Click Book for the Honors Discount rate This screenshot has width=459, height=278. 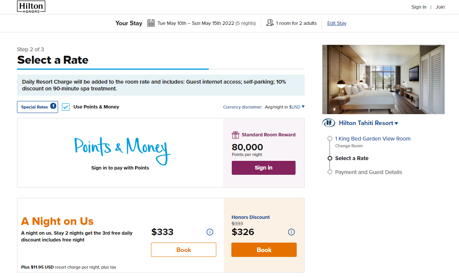pyautogui.click(x=264, y=249)
